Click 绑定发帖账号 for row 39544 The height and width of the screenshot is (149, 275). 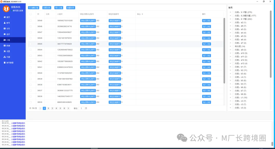click(115, 50)
